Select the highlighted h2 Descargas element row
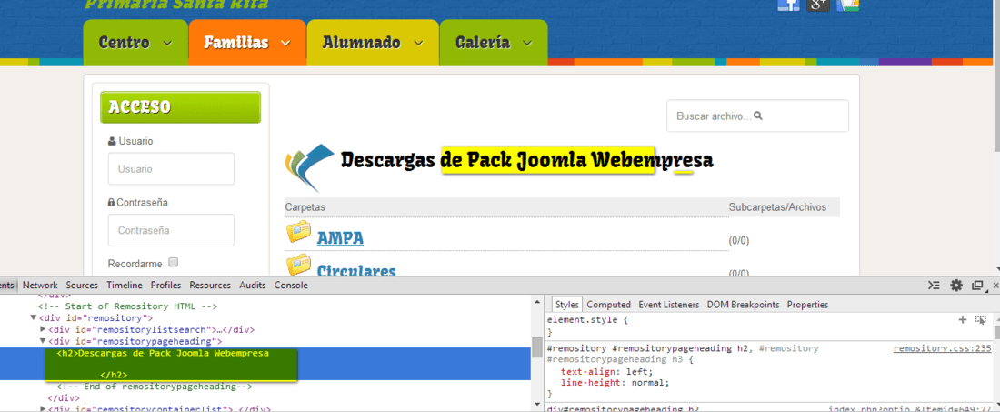Screen dimensions: 1000x412 click(265, 364)
